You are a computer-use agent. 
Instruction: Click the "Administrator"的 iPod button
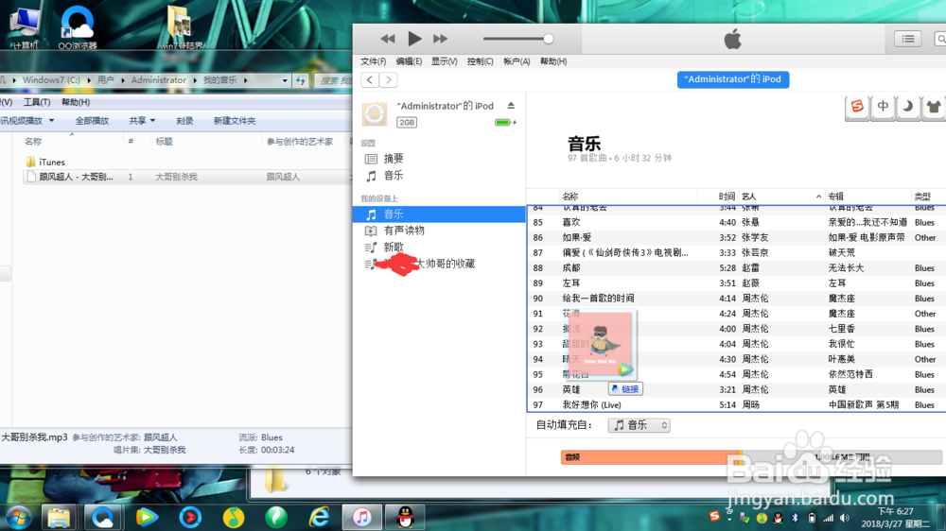click(732, 79)
